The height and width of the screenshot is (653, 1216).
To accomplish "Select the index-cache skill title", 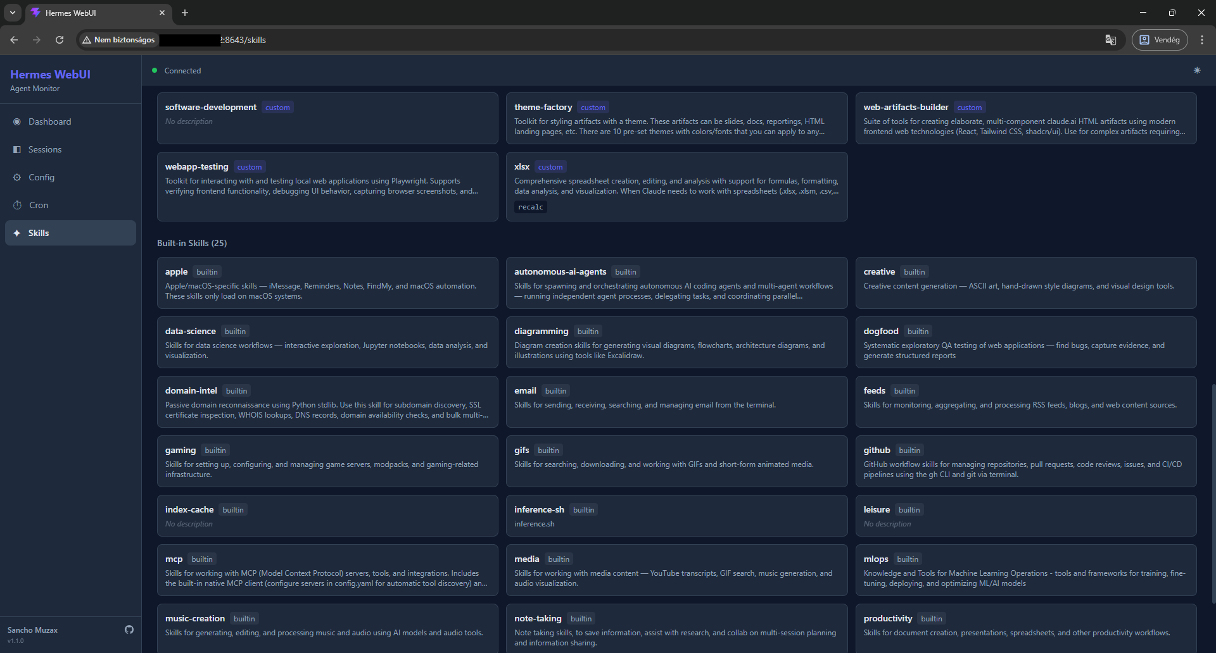I will tap(189, 509).
